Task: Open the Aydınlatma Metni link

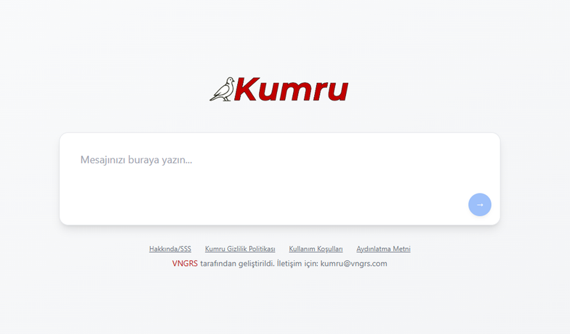Action: [x=383, y=249]
